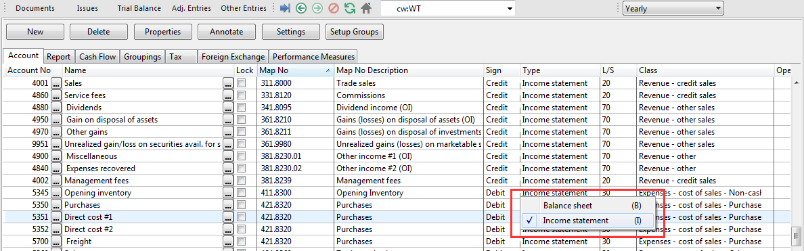Open the name ellipsis button for Other gains

point(228,132)
